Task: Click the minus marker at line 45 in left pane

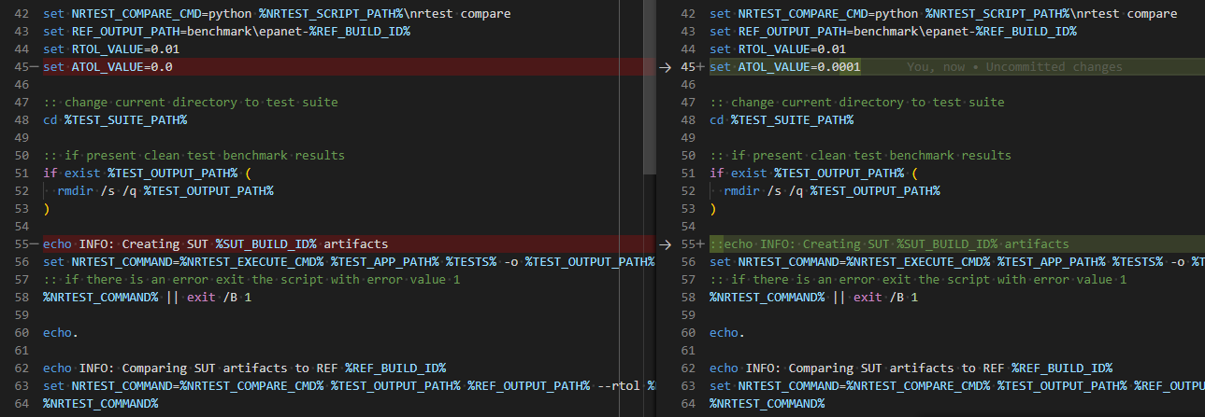Action: [x=34, y=67]
